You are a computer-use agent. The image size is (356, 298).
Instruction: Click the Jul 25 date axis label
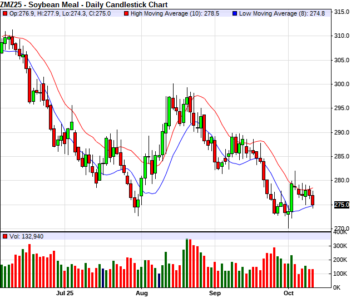tap(65, 292)
